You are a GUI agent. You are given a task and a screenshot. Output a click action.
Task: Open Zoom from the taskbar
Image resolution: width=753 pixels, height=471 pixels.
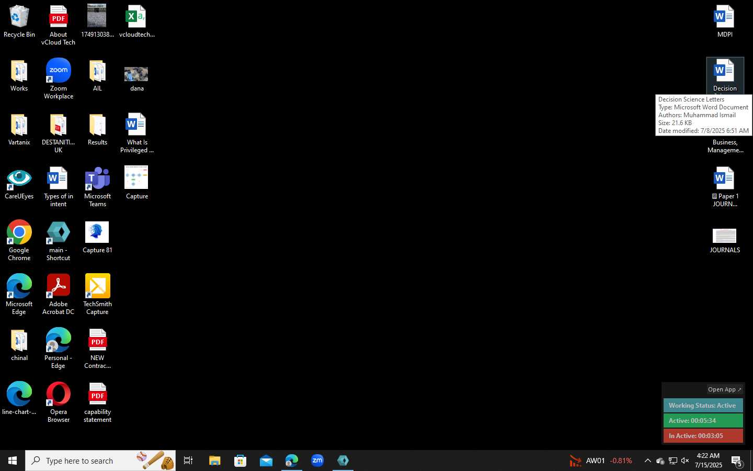point(317,461)
